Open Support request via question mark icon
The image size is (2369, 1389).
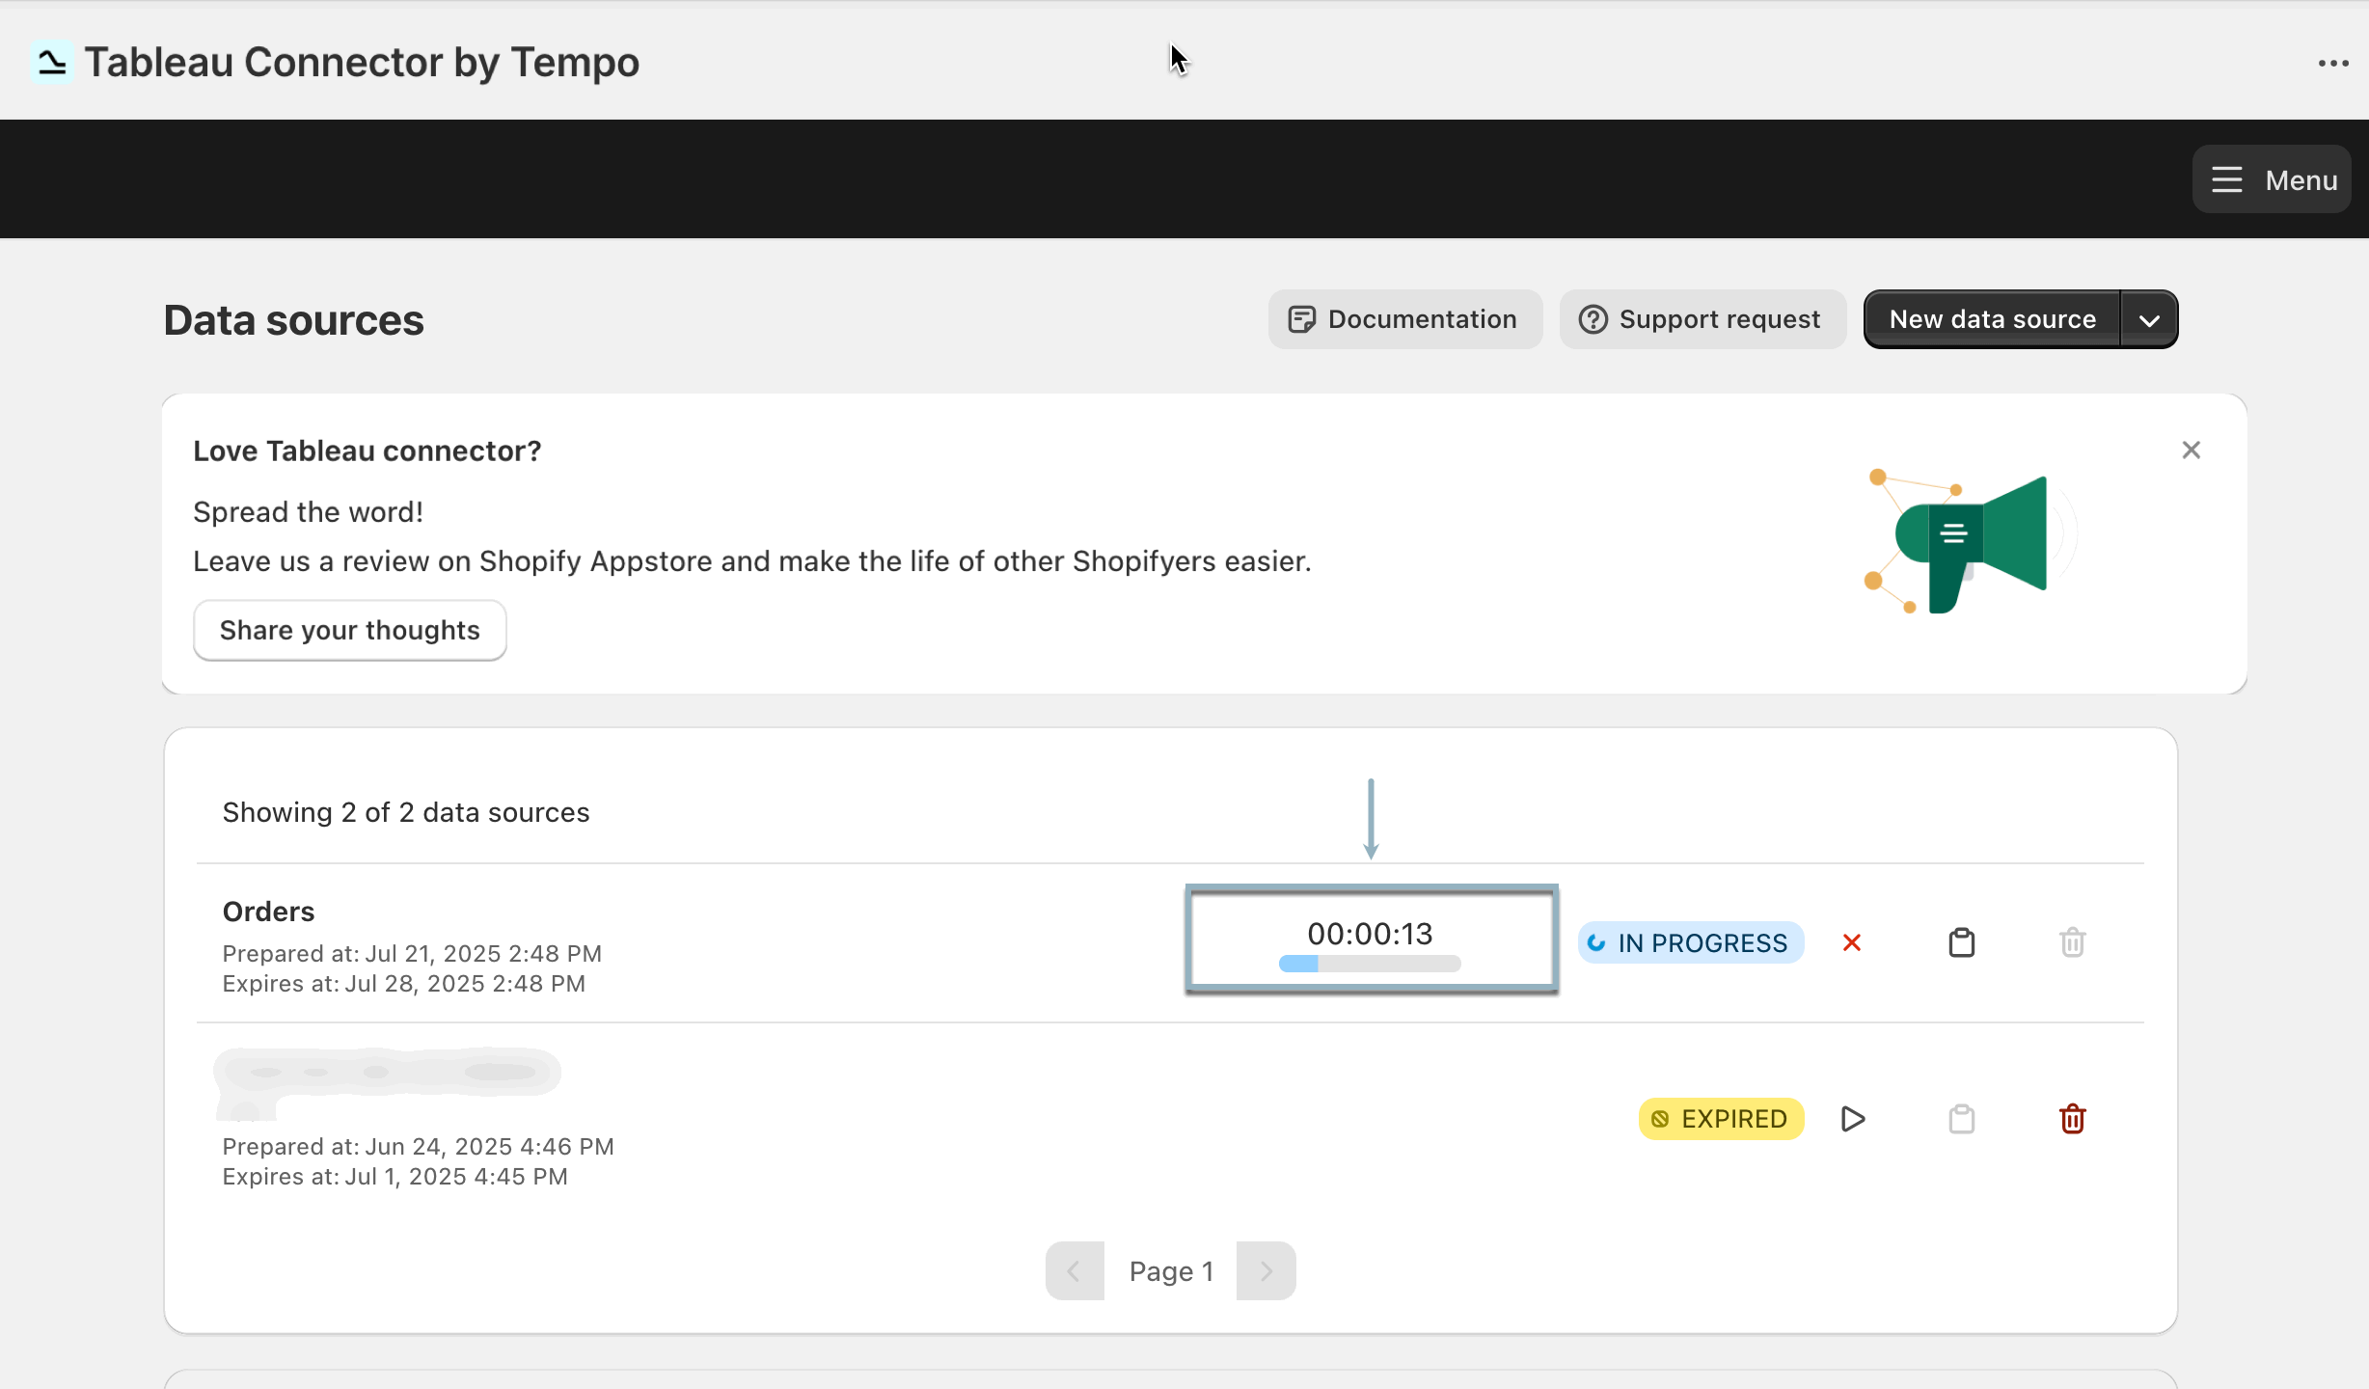pos(1702,318)
